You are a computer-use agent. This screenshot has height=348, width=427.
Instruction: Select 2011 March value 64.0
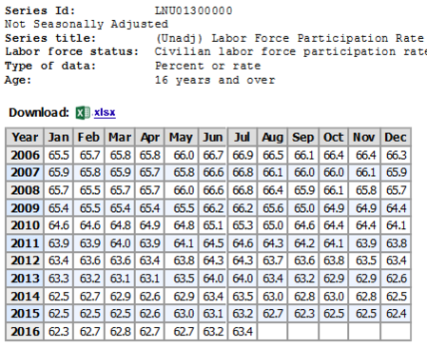pos(120,243)
